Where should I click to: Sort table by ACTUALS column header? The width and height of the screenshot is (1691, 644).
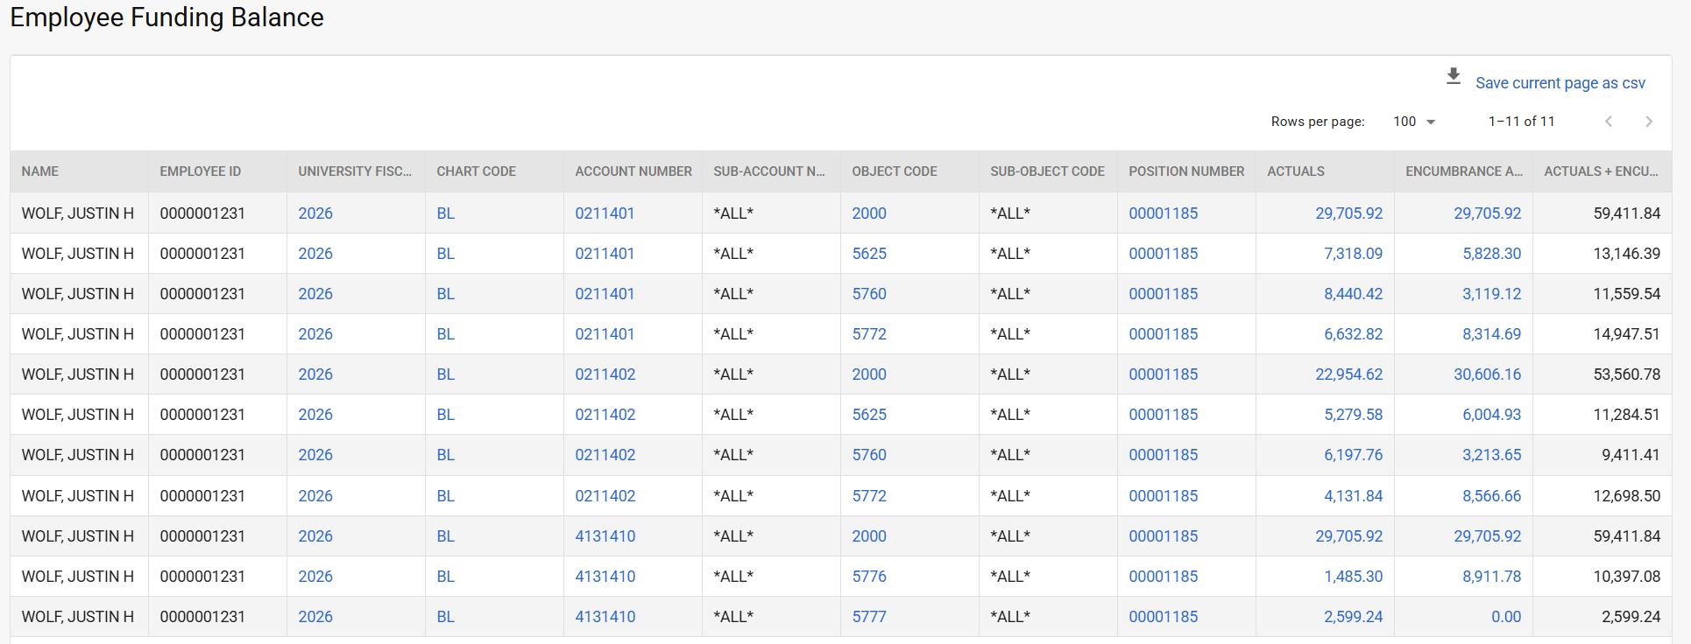pyautogui.click(x=1295, y=171)
